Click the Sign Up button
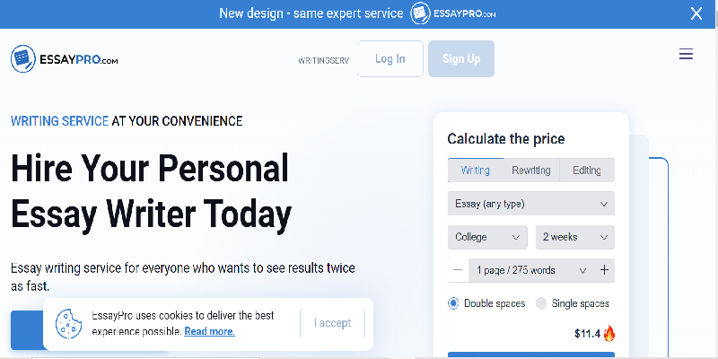718x359 pixels. tap(461, 58)
